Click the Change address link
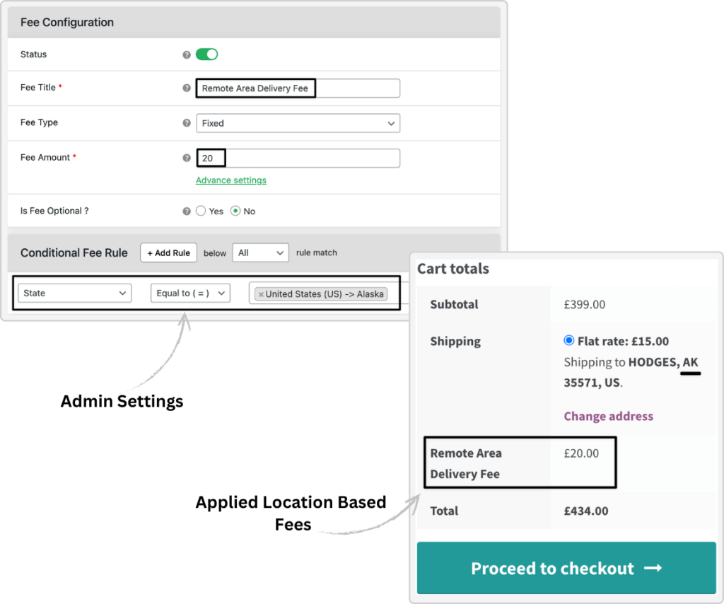The height and width of the screenshot is (604, 724). tap(608, 417)
